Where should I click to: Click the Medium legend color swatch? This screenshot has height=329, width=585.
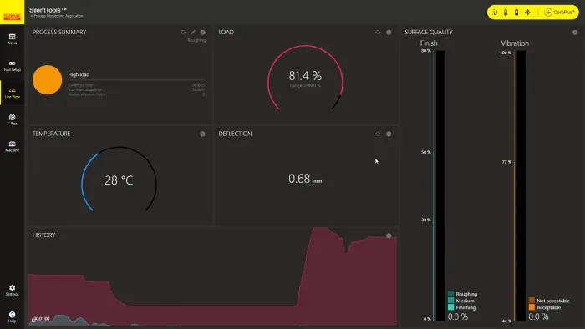pyautogui.click(x=450, y=301)
